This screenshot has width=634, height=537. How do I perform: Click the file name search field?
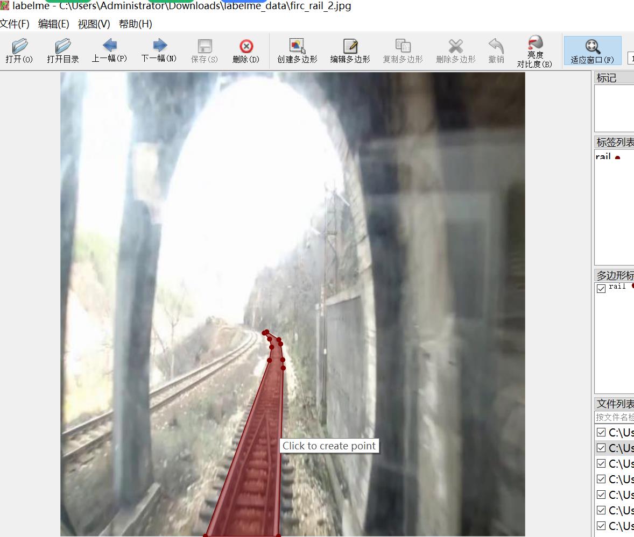point(614,417)
